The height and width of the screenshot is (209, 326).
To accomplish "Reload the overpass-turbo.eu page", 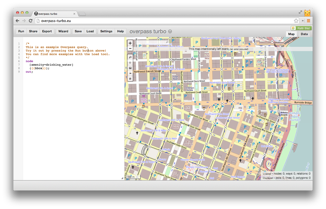I will [x=31, y=21].
